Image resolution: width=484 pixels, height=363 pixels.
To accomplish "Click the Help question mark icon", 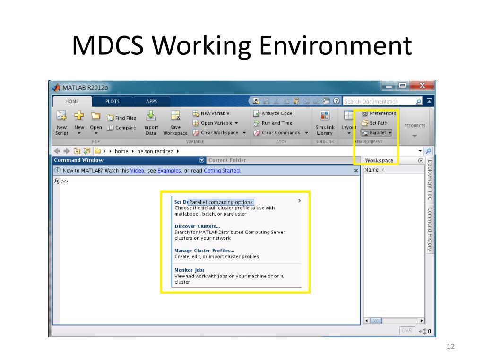I will (x=337, y=101).
